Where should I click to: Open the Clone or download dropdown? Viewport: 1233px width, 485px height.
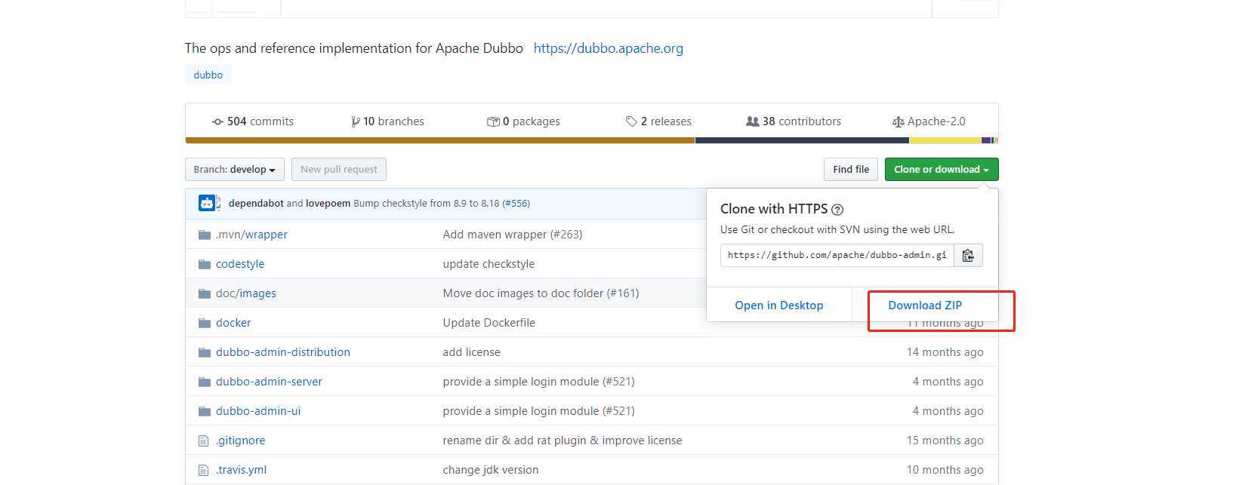coord(942,170)
